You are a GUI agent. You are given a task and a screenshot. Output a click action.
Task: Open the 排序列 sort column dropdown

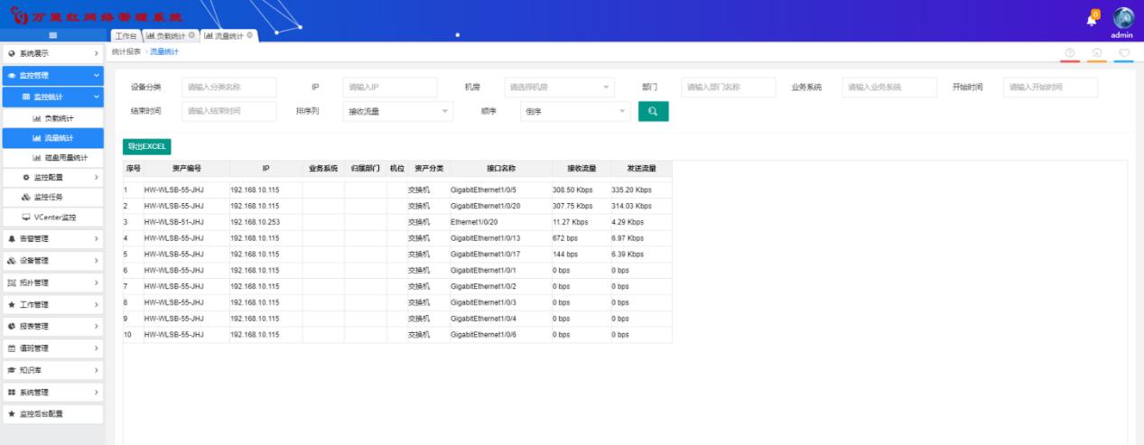(x=399, y=111)
